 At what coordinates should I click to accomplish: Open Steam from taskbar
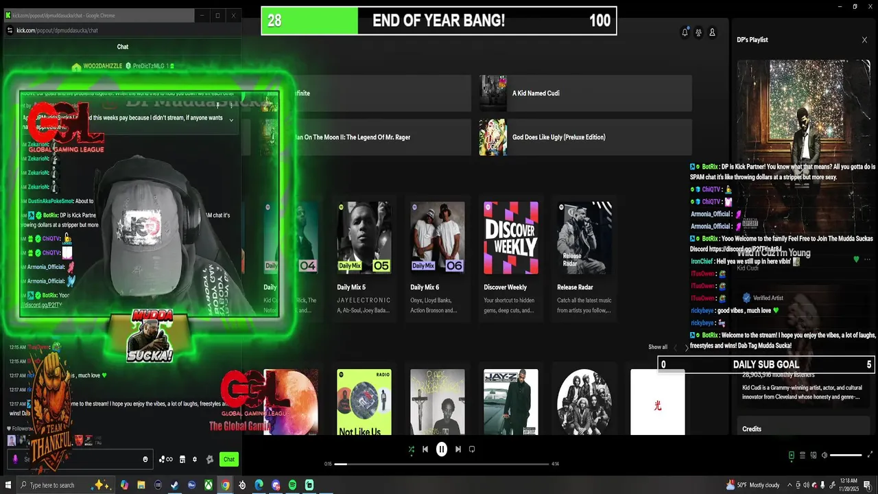tap(175, 485)
